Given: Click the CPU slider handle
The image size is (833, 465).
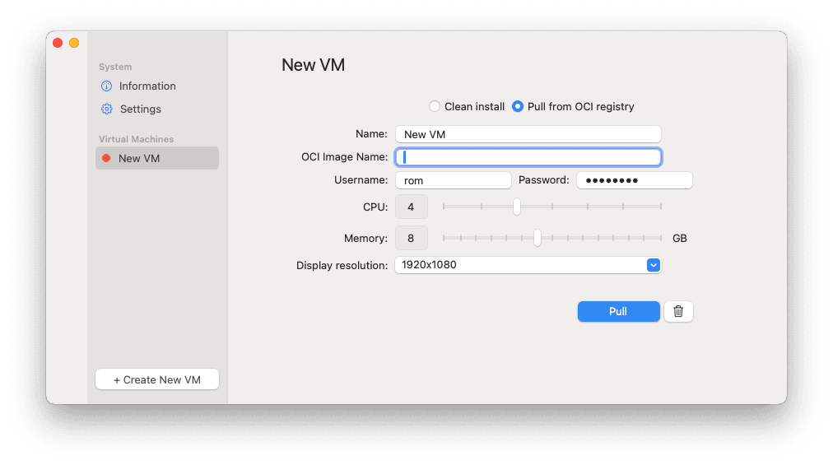Looking at the screenshot, I should point(517,207).
